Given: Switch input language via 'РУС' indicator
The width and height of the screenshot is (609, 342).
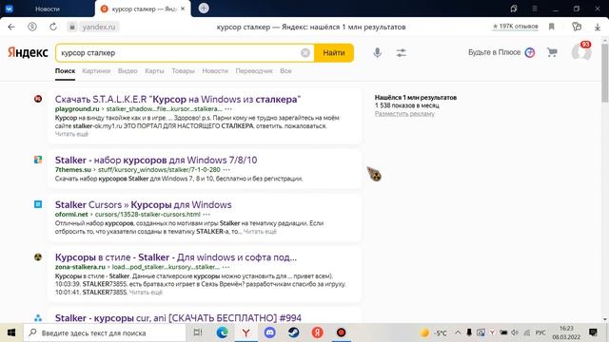Looking at the screenshot, I should click(x=540, y=332).
